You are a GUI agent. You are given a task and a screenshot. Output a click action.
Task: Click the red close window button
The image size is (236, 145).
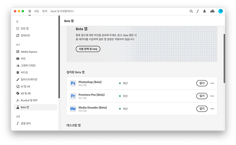tap(15, 11)
